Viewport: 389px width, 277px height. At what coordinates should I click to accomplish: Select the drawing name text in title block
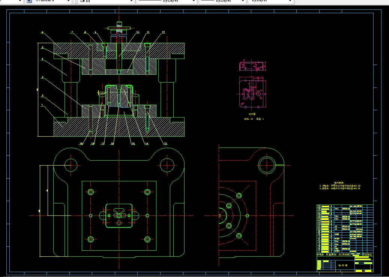(342, 265)
